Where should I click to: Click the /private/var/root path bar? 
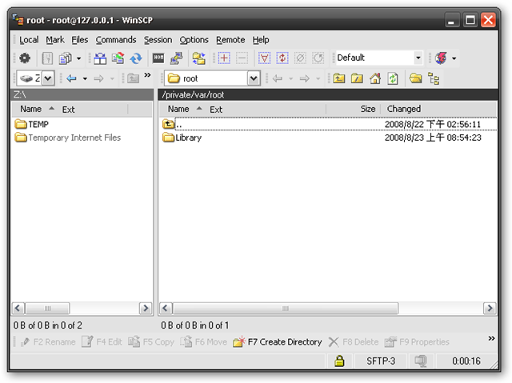click(x=328, y=95)
